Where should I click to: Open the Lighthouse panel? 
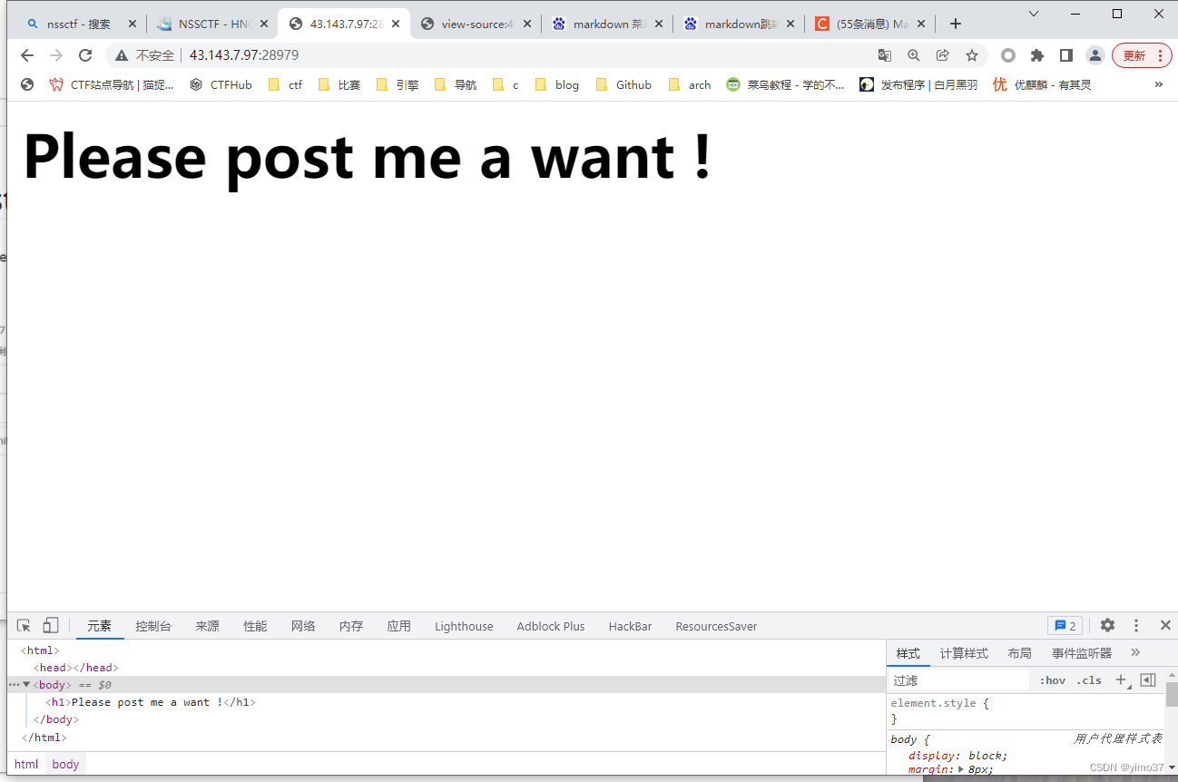pyautogui.click(x=464, y=626)
